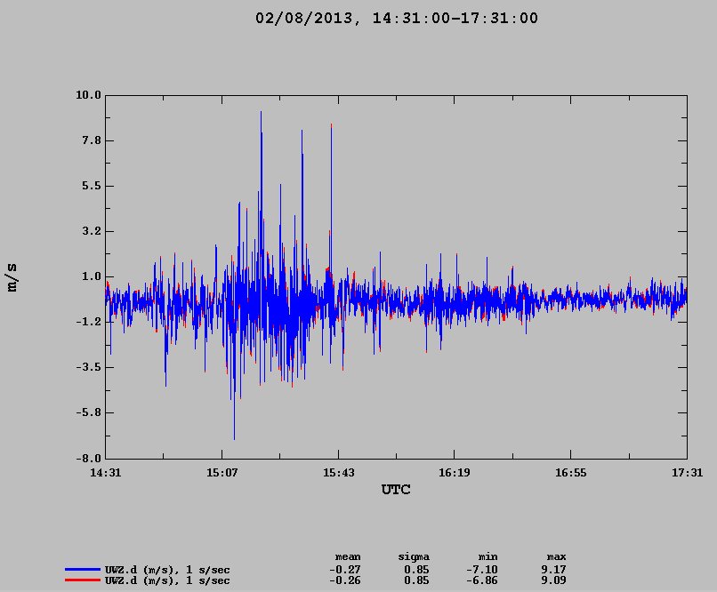The image size is (717, 592).
Task: Click the x-axis time label '17:31'
Action: (687, 473)
